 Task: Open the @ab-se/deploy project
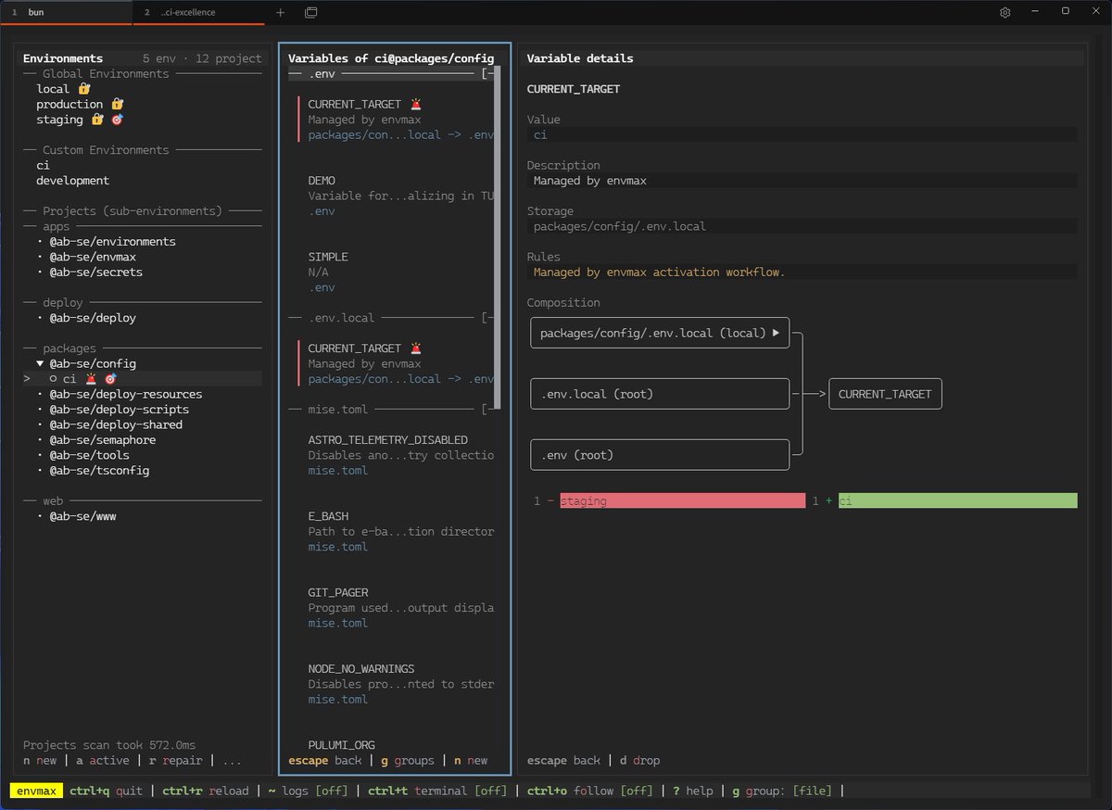point(93,318)
